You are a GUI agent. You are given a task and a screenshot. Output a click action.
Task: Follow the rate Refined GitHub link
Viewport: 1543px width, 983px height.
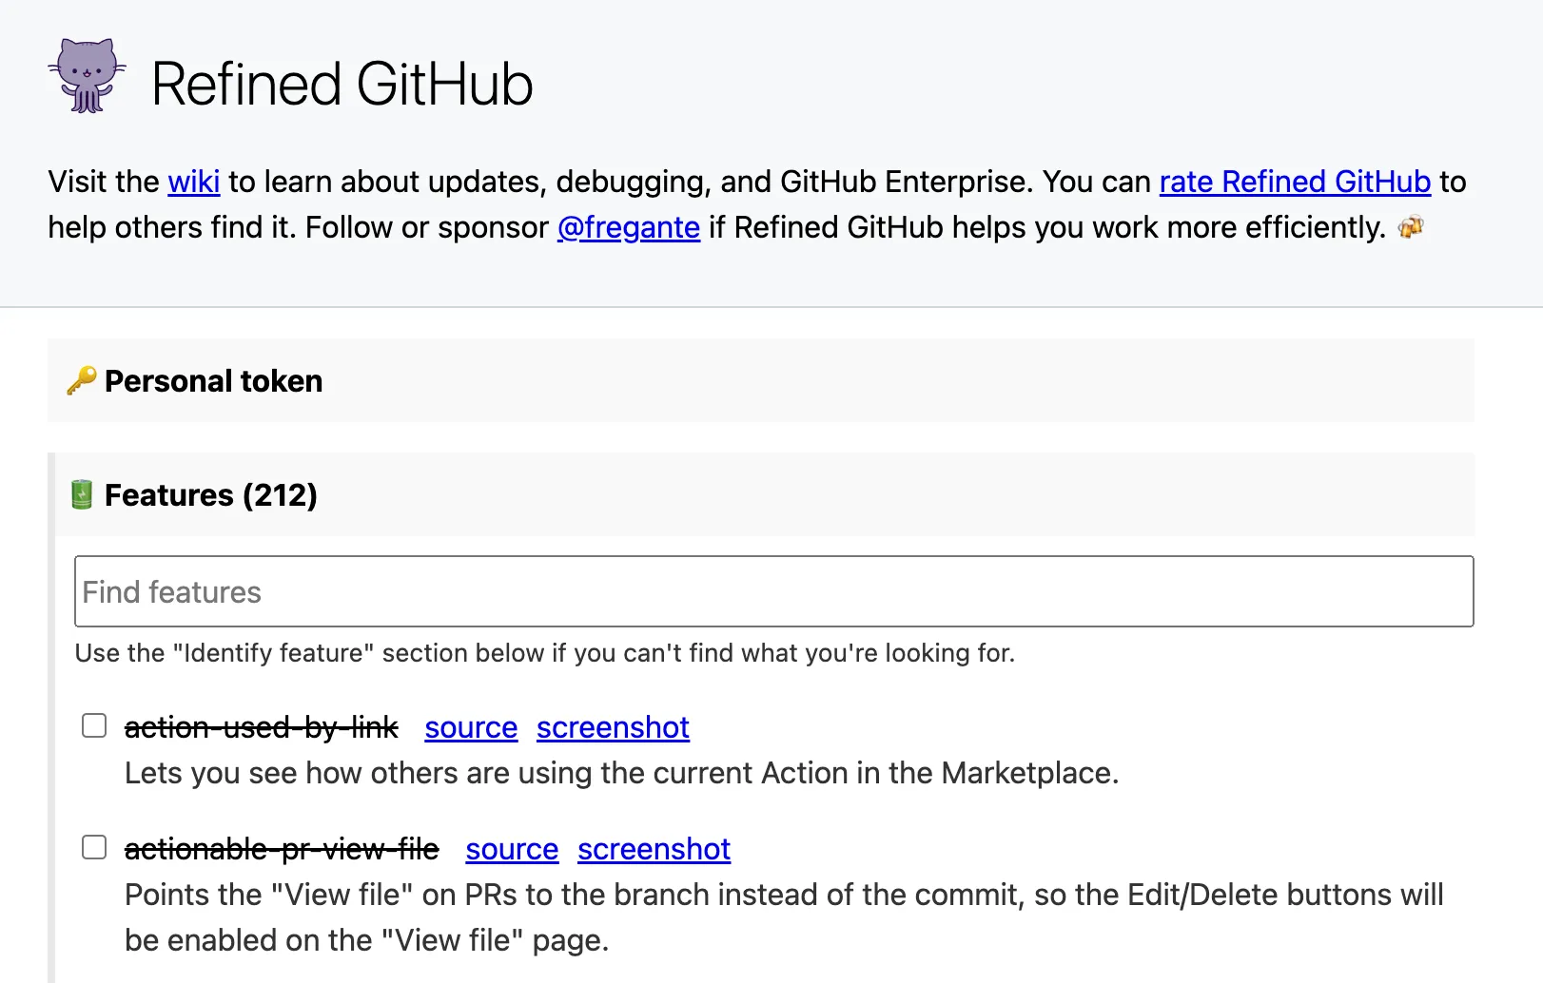click(x=1295, y=182)
